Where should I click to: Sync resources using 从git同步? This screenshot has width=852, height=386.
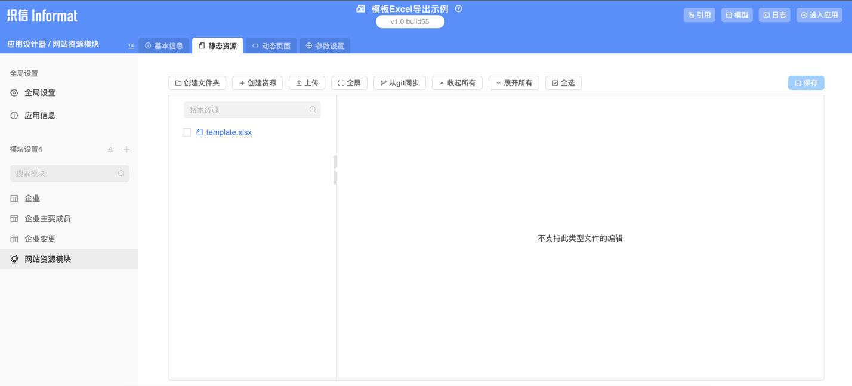(x=399, y=83)
